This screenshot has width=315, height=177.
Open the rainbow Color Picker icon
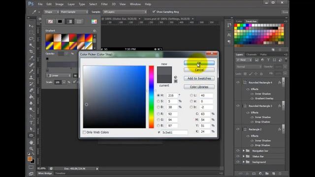coord(94,22)
